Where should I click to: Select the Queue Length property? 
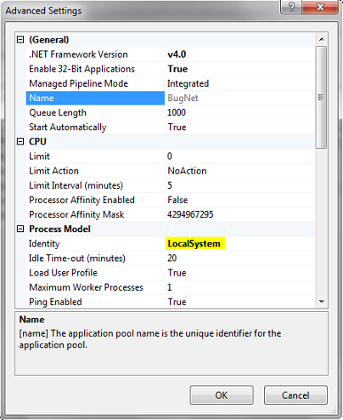pos(58,112)
